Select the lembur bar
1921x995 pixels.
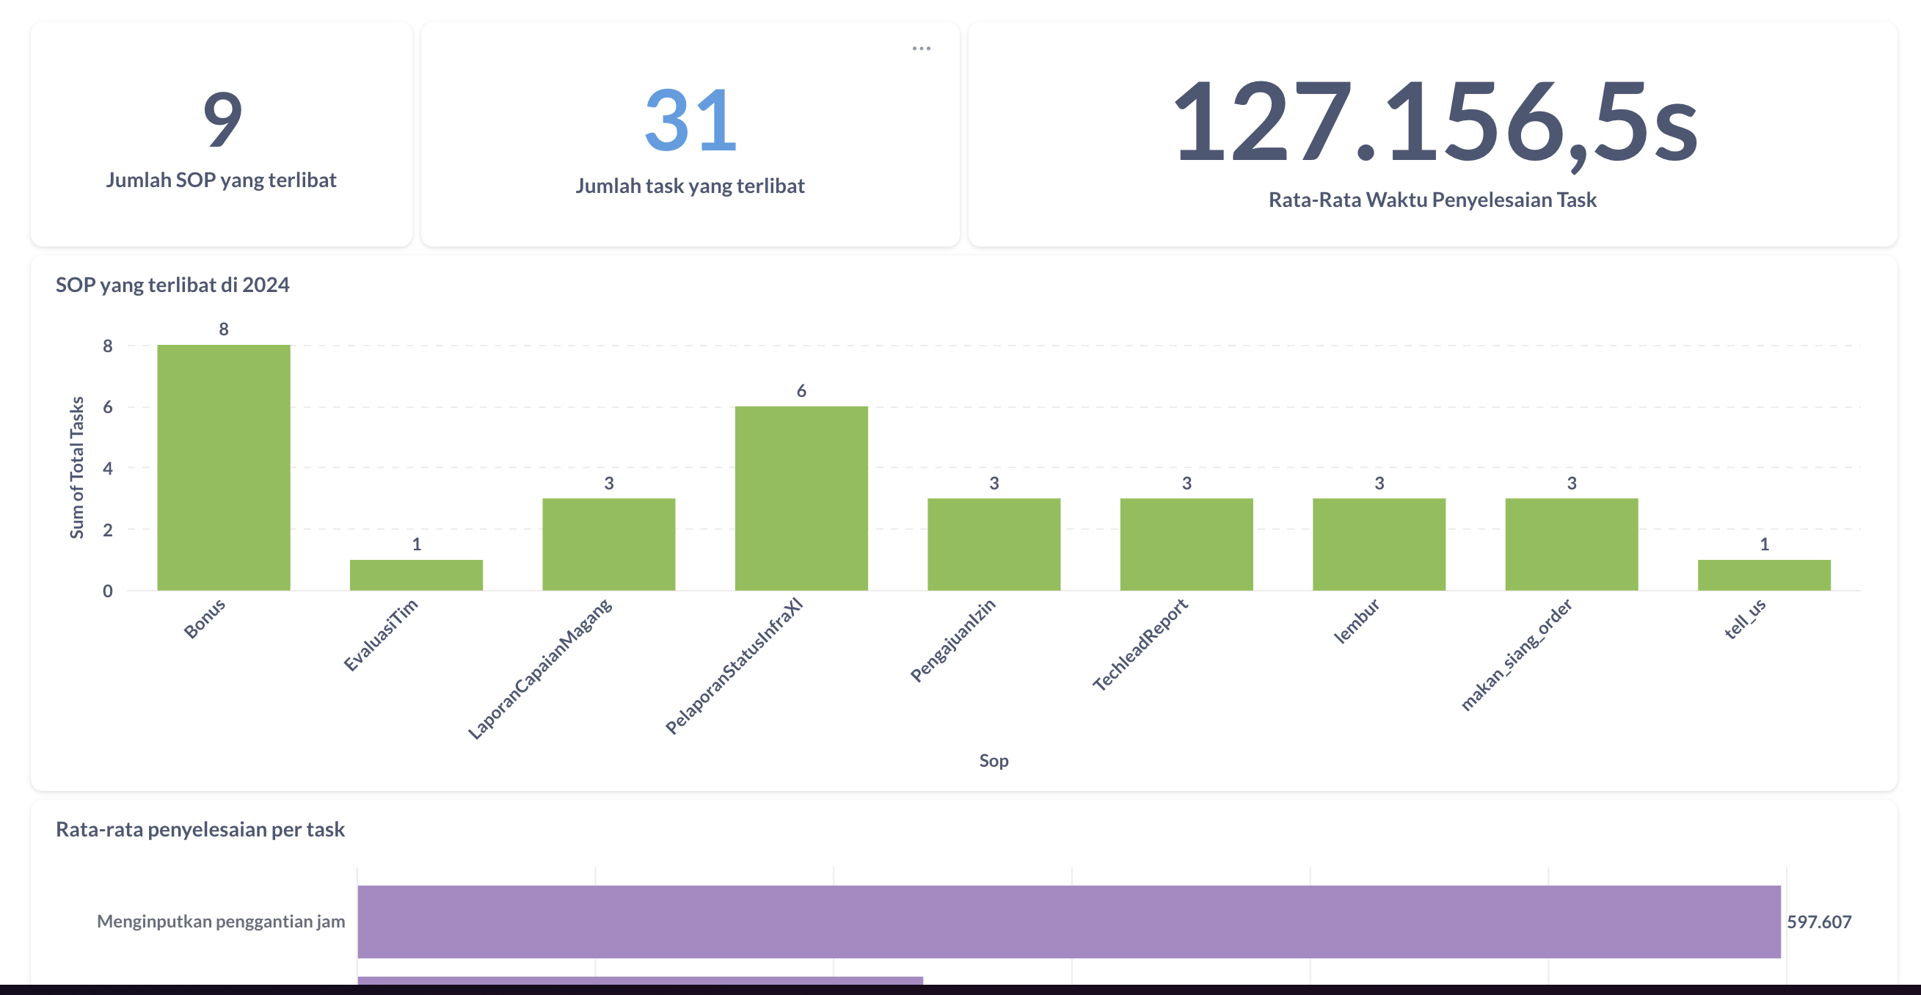(x=1379, y=544)
